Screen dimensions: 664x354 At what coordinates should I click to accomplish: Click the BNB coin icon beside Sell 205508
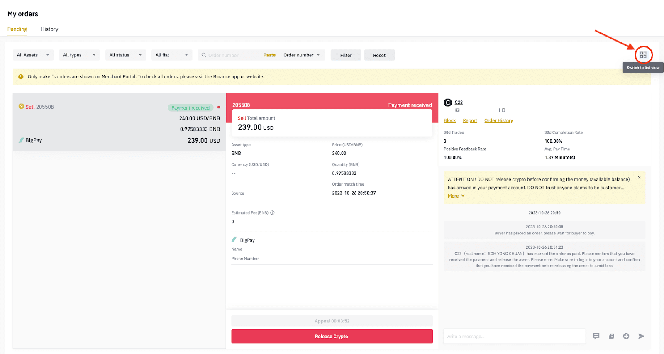pyautogui.click(x=21, y=106)
